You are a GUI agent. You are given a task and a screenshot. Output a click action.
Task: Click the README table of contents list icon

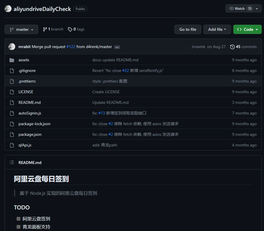tap(12, 162)
